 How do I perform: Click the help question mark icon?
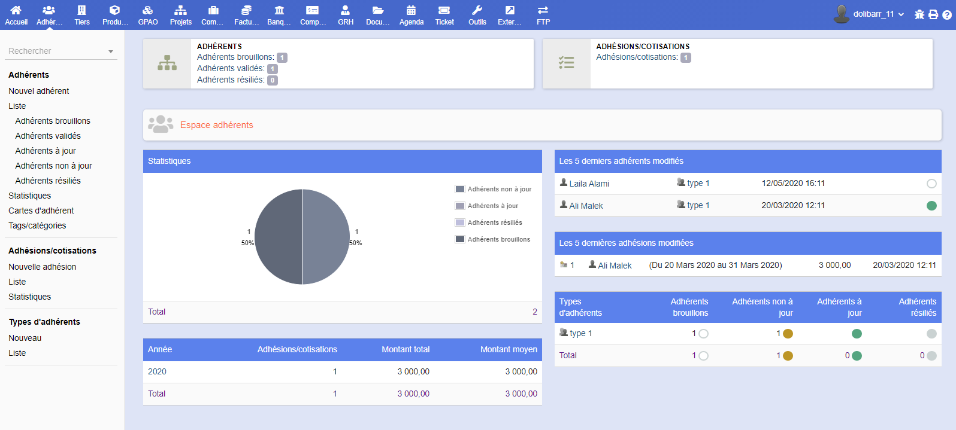click(x=947, y=14)
